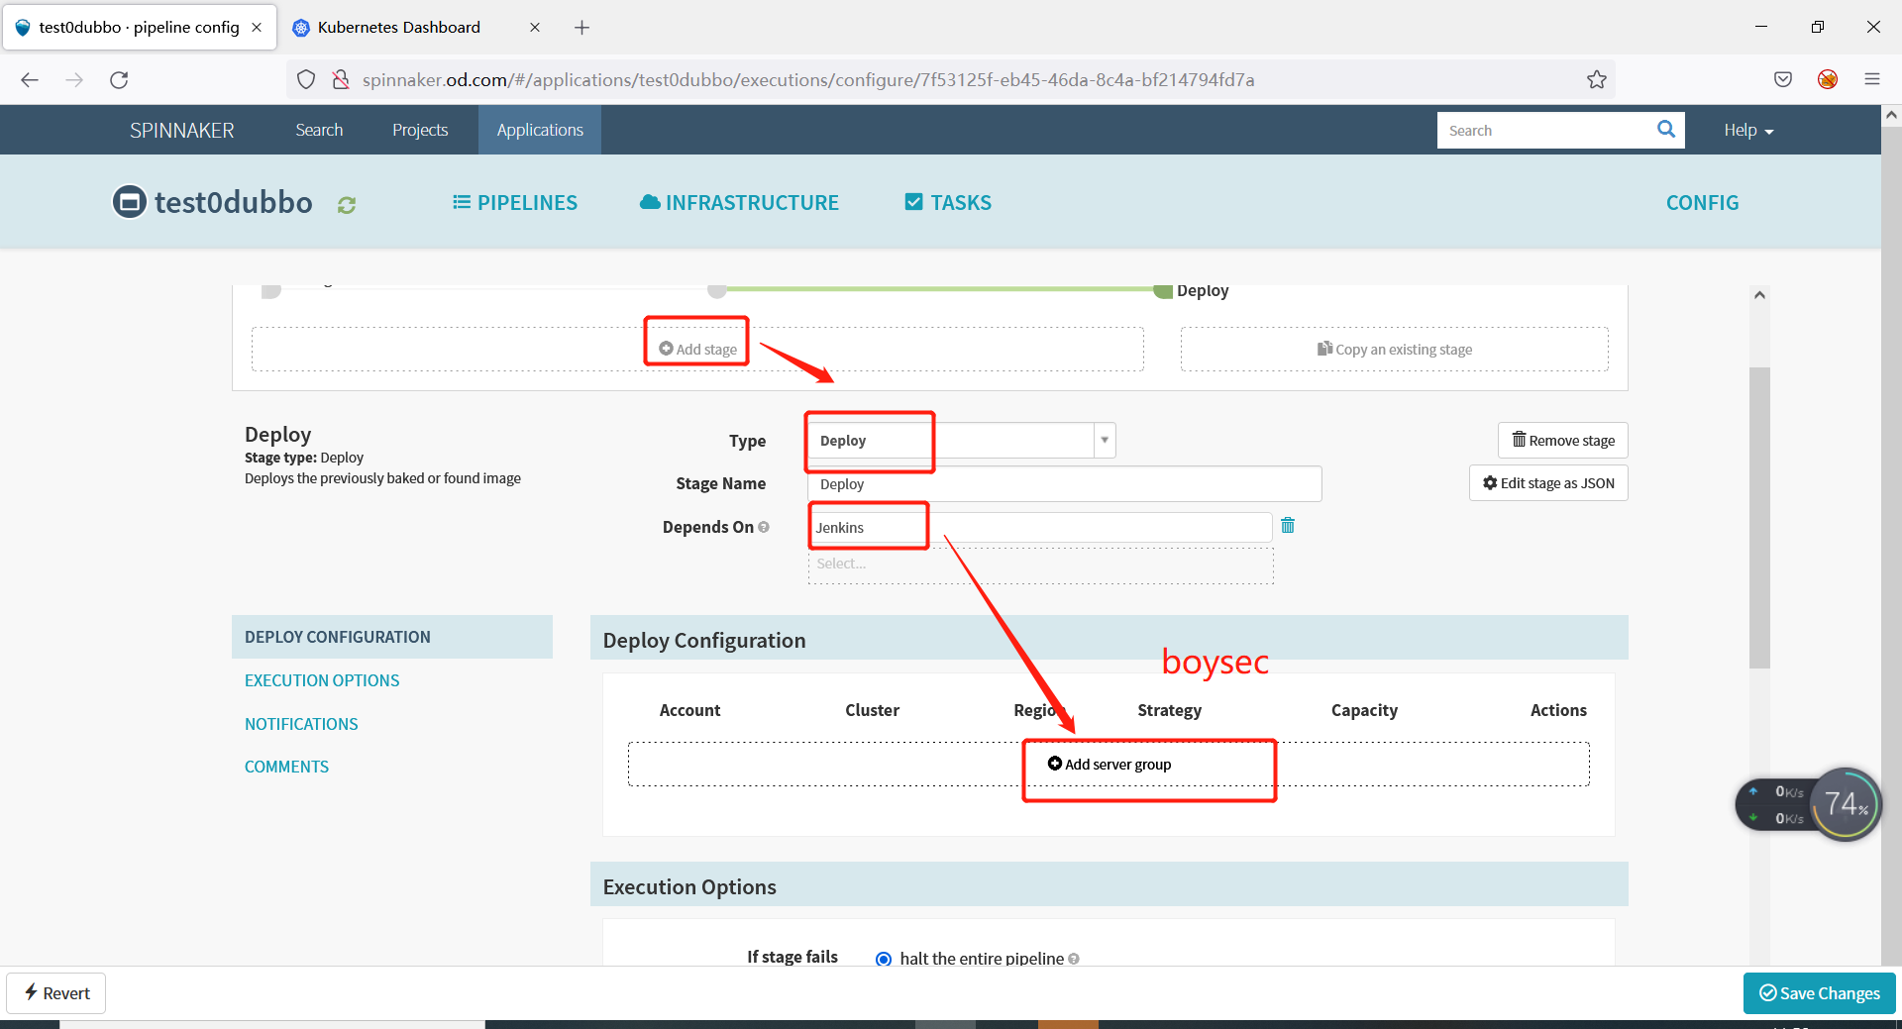Click the Remove stage button
The height and width of the screenshot is (1029, 1902).
pos(1563,441)
